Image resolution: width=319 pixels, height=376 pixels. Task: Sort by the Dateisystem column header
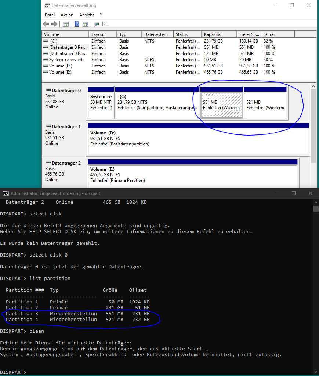157,34
